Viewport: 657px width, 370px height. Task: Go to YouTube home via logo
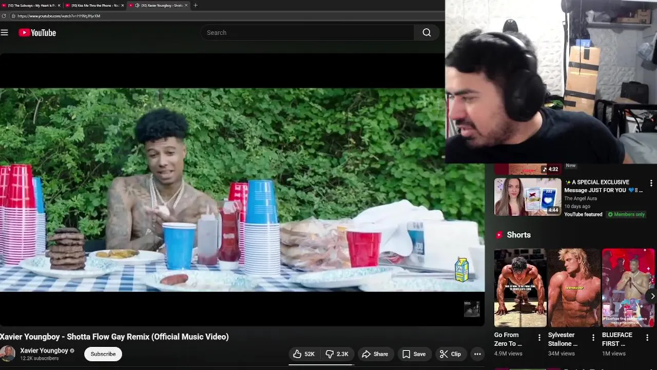37,32
